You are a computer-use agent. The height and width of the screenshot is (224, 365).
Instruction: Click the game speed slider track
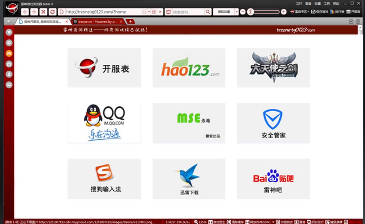(x=266, y=12)
